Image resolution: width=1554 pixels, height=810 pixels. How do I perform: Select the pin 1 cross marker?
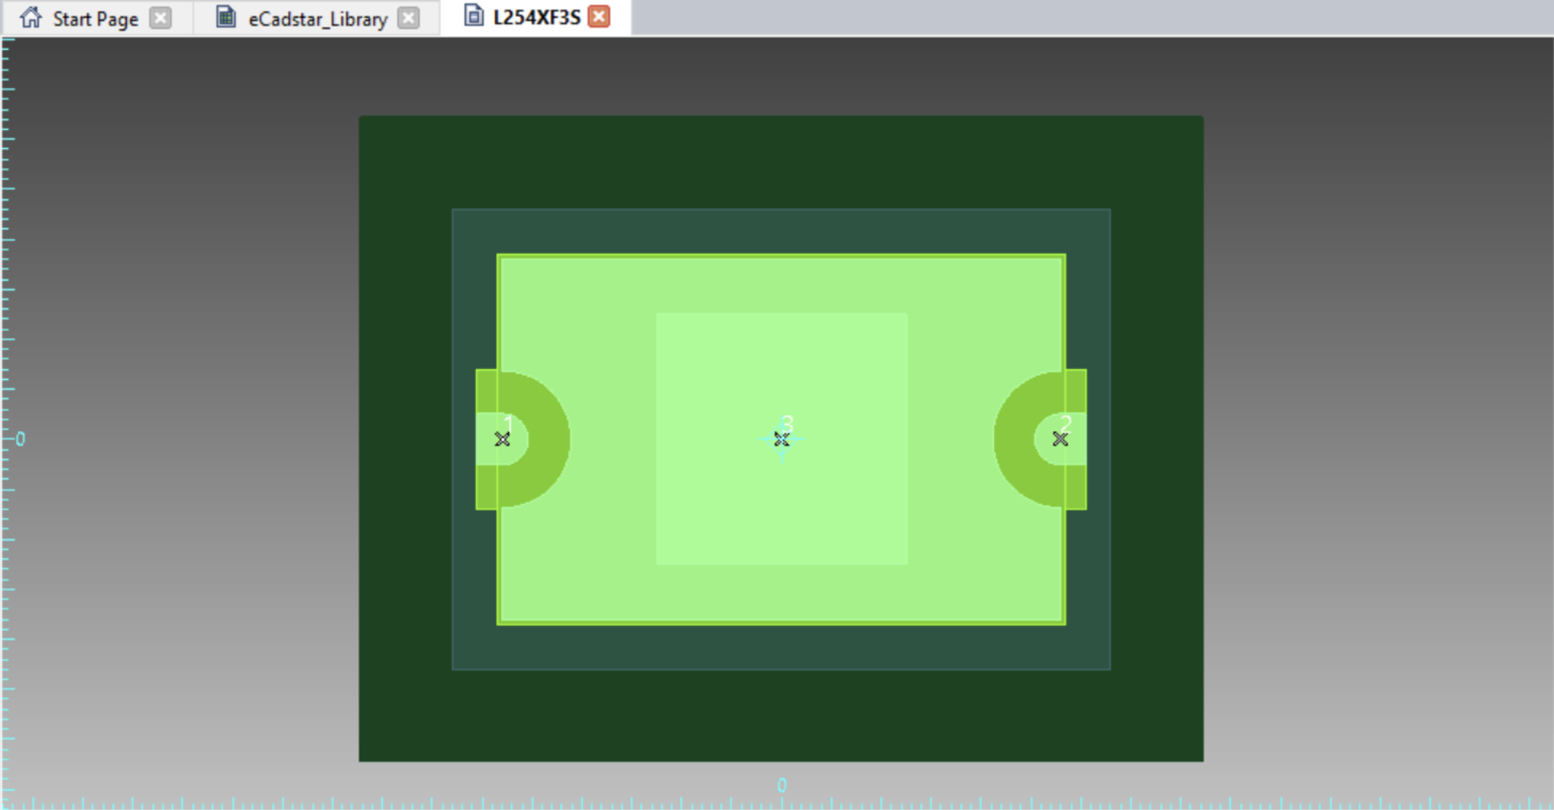point(502,439)
